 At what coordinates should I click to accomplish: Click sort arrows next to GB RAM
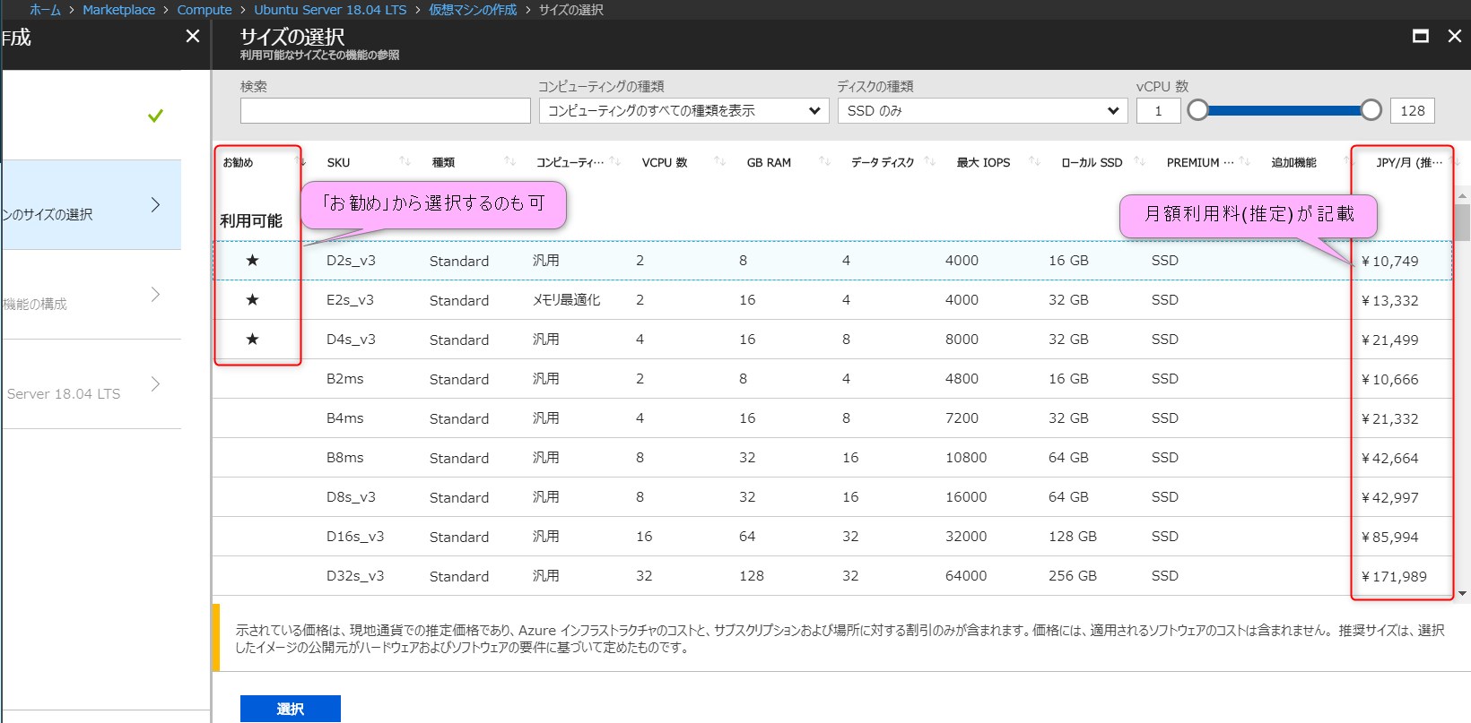point(824,161)
